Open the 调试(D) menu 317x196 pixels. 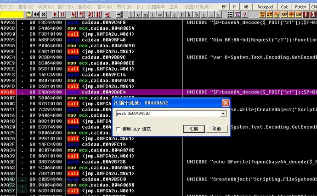point(45,7)
